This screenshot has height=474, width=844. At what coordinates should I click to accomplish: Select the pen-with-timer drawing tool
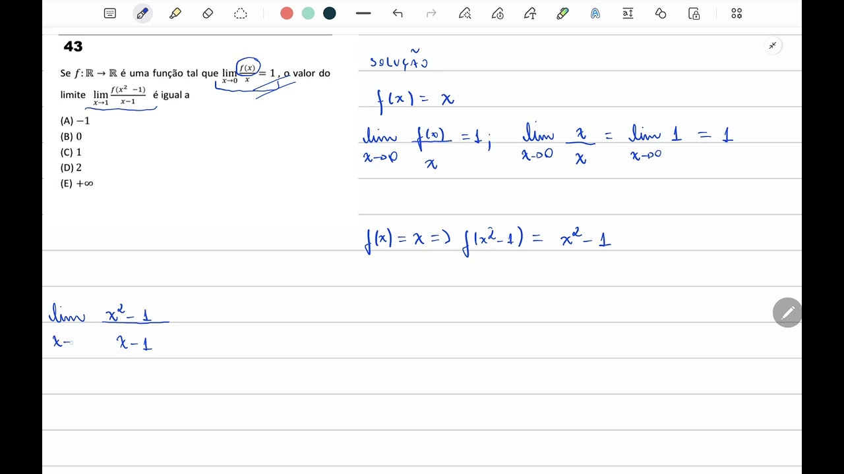498,13
